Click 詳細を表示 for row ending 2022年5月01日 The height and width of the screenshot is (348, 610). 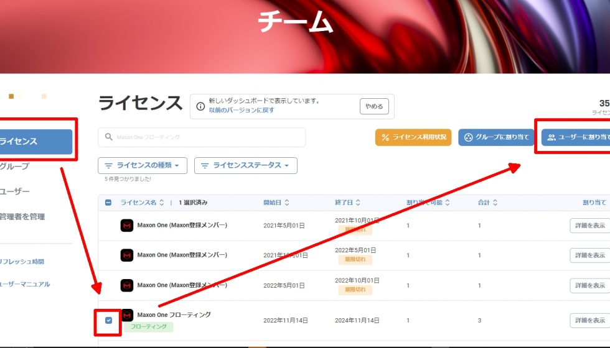(x=590, y=255)
